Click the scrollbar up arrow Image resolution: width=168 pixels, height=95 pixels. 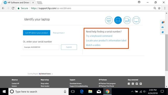click(x=166, y=13)
